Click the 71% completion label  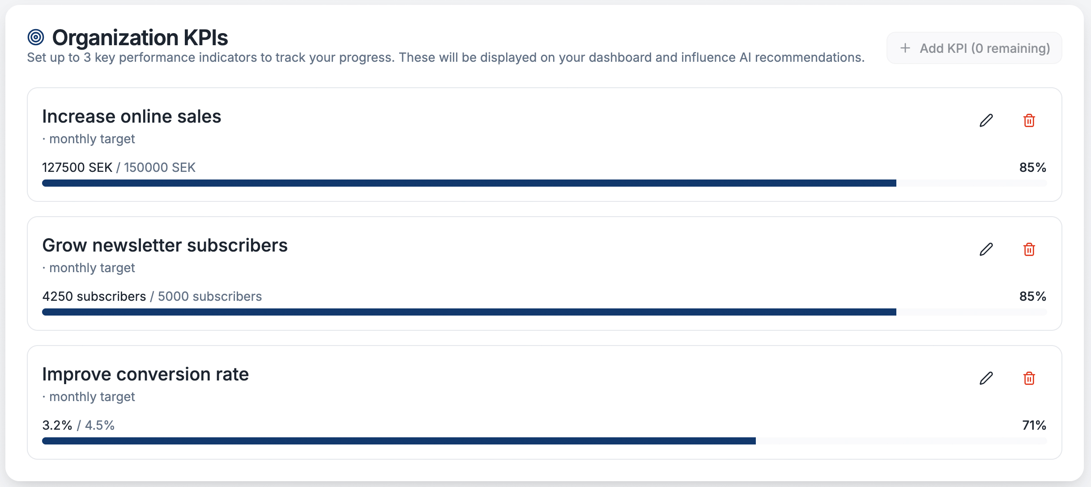click(1034, 425)
